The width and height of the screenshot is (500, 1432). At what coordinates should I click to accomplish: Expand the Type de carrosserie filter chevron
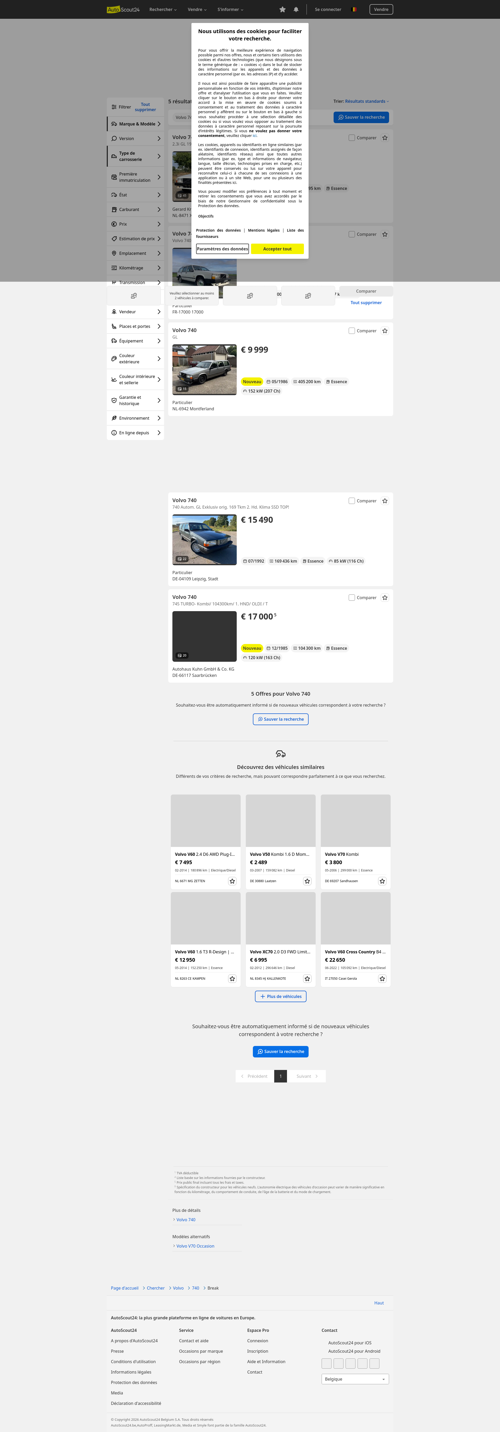coord(159,156)
